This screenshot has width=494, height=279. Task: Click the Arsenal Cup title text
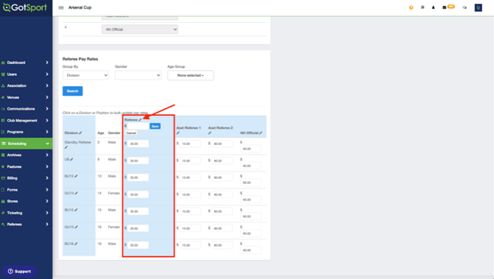(80, 7)
